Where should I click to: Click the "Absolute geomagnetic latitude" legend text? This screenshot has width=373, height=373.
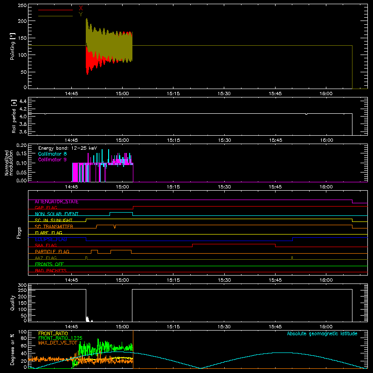322,333
